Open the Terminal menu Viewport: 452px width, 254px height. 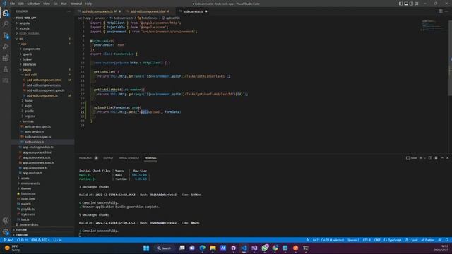pyautogui.click(x=76, y=4)
